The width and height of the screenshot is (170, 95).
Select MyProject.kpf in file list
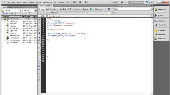pyautogui.click(x=14, y=38)
